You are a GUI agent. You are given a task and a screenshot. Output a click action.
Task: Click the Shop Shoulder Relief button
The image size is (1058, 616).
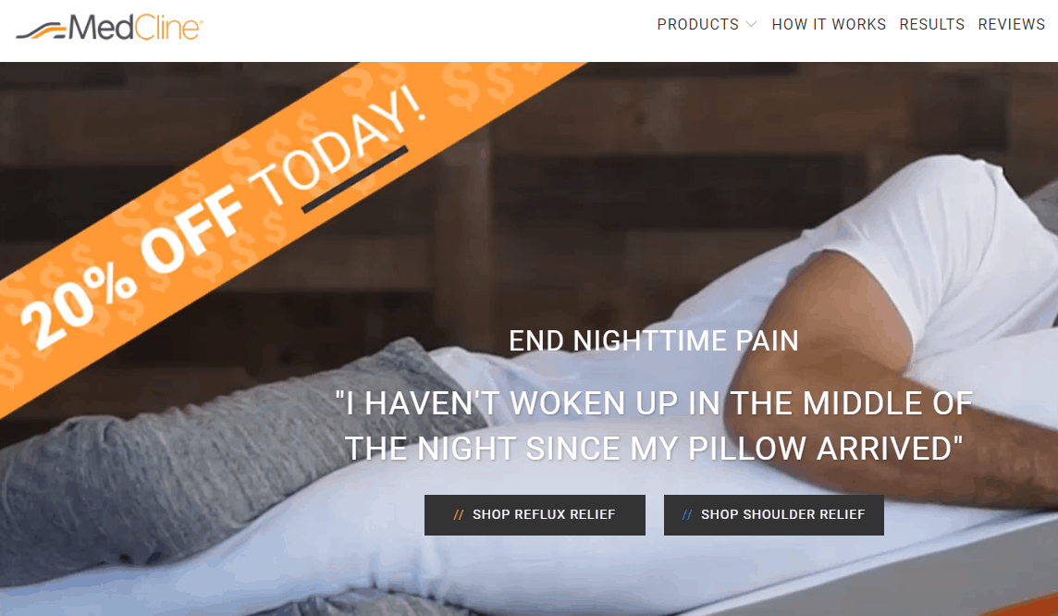[774, 515]
